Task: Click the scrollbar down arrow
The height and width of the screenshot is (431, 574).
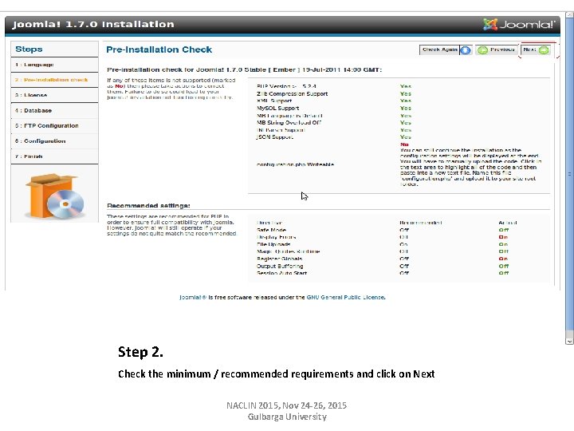Action: tap(569, 341)
